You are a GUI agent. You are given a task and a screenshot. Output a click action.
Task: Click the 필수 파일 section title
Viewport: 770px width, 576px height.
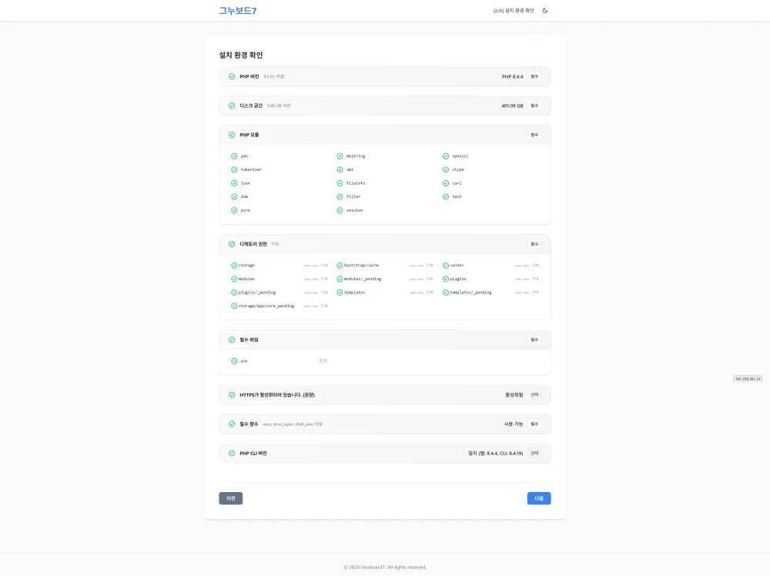coord(249,340)
